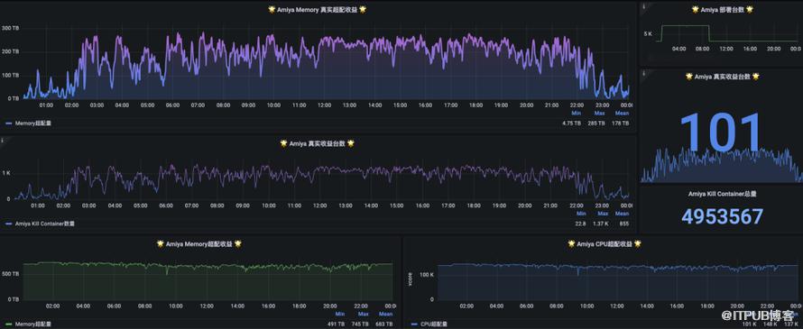Click the 285 TB max value
Viewport: 803px width, 329px height.
597,123
